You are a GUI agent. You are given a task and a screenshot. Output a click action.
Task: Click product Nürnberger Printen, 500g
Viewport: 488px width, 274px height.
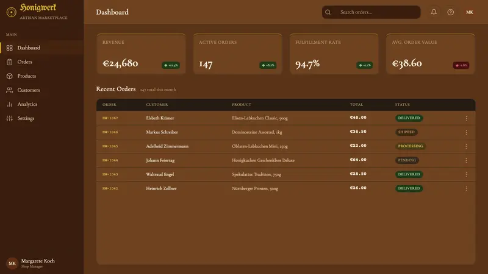tap(255, 188)
